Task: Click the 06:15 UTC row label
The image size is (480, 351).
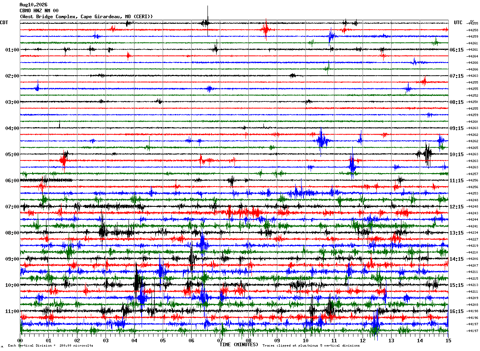Action: (457, 50)
